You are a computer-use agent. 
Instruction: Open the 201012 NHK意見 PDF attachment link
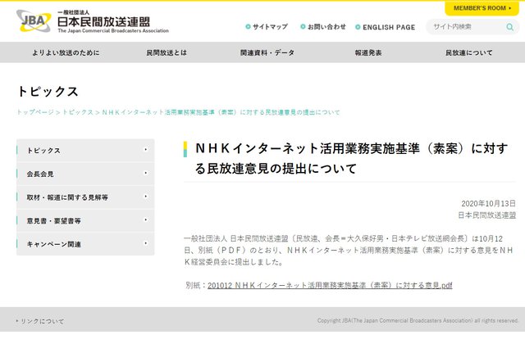tap(330, 285)
